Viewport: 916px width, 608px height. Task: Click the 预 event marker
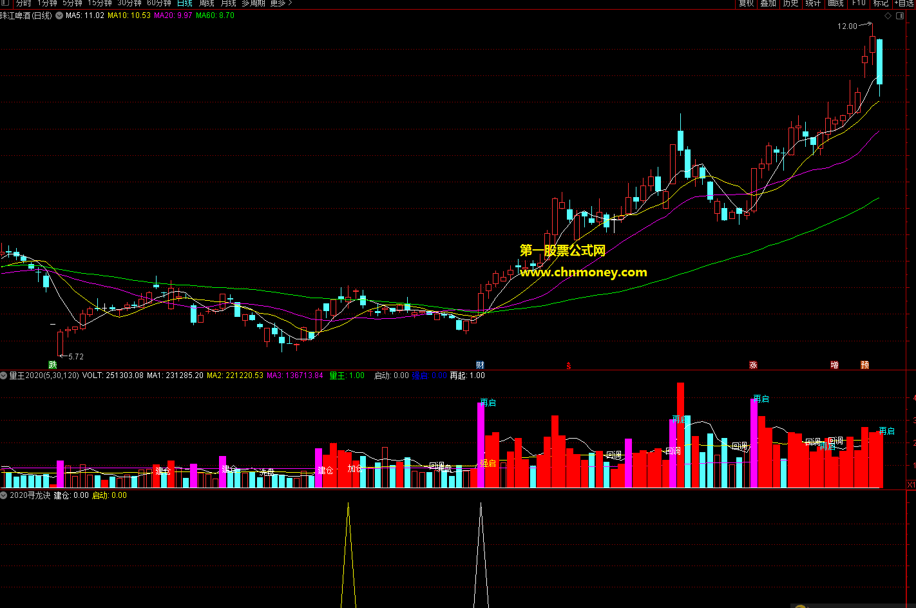[x=864, y=365]
